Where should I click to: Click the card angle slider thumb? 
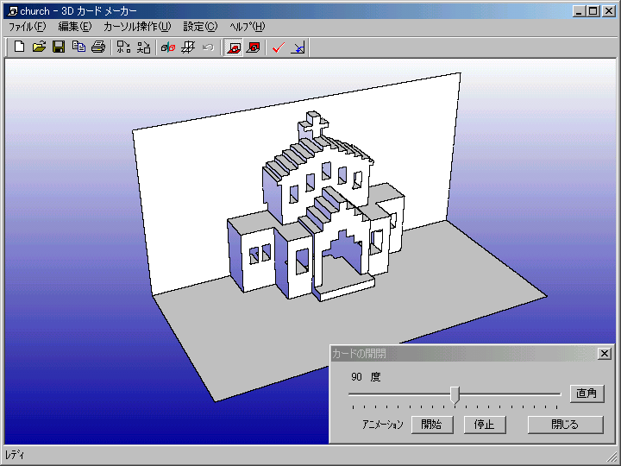point(455,394)
